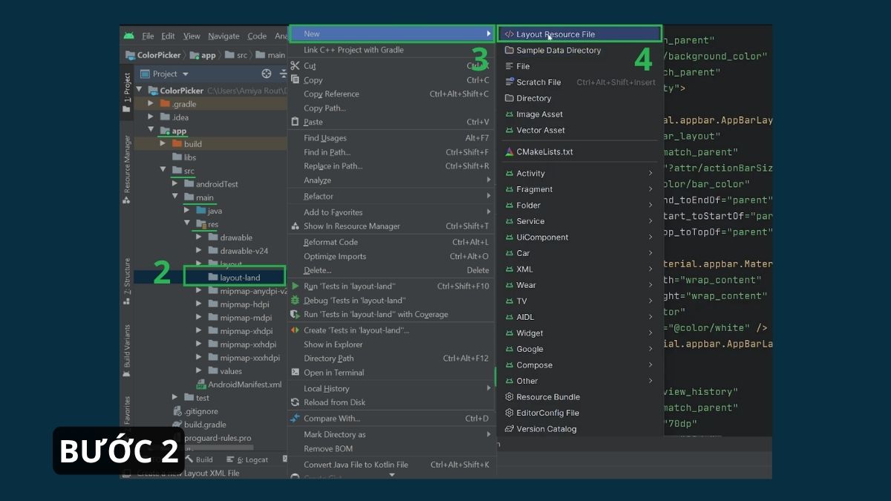Expand the test folder arrow
The image size is (891, 501).
[x=175, y=398]
